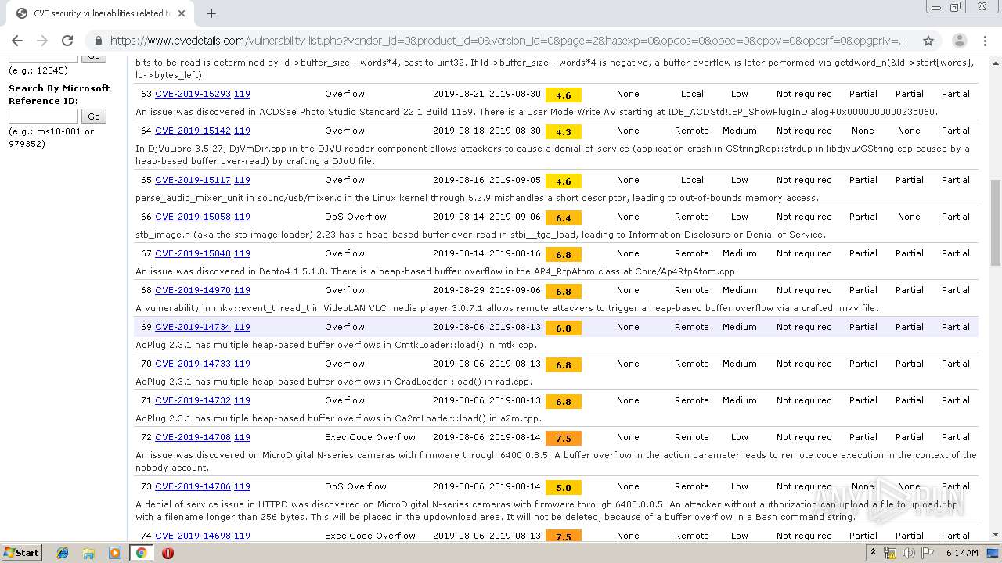The image size is (1002, 563).
Task: Select update date 2019-09-05 of CVE-2019-15117
Action: point(515,180)
